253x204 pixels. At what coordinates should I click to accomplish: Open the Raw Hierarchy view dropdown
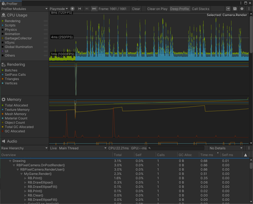[x=24, y=148]
